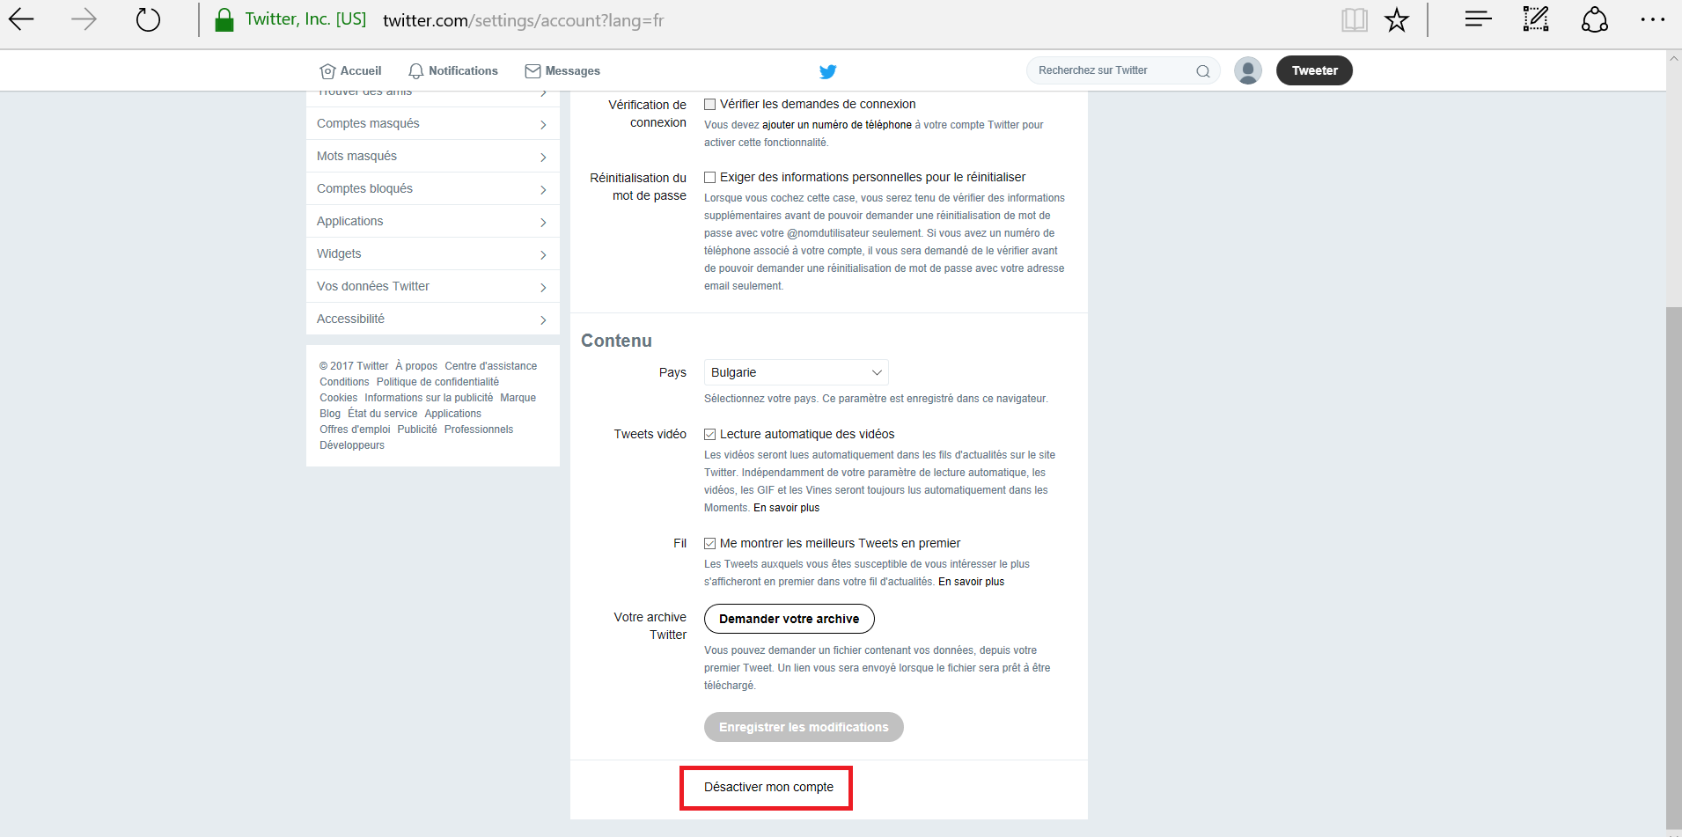
Task: Open Comptes masqués settings
Action: point(432,123)
